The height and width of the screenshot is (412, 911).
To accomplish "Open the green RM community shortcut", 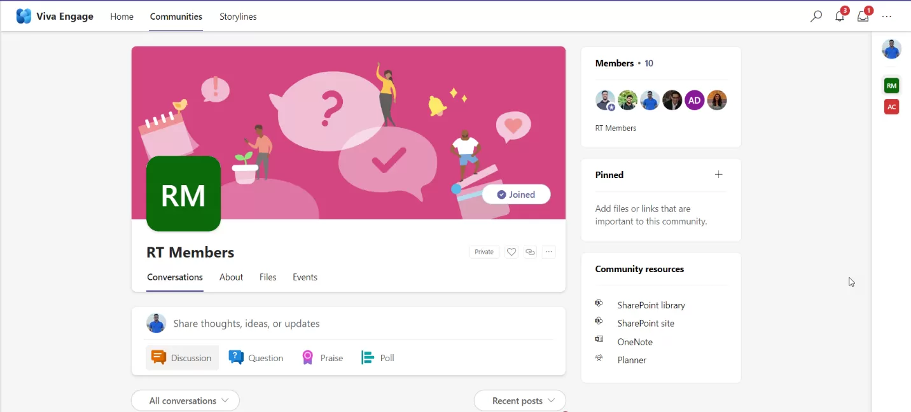I will 891,85.
